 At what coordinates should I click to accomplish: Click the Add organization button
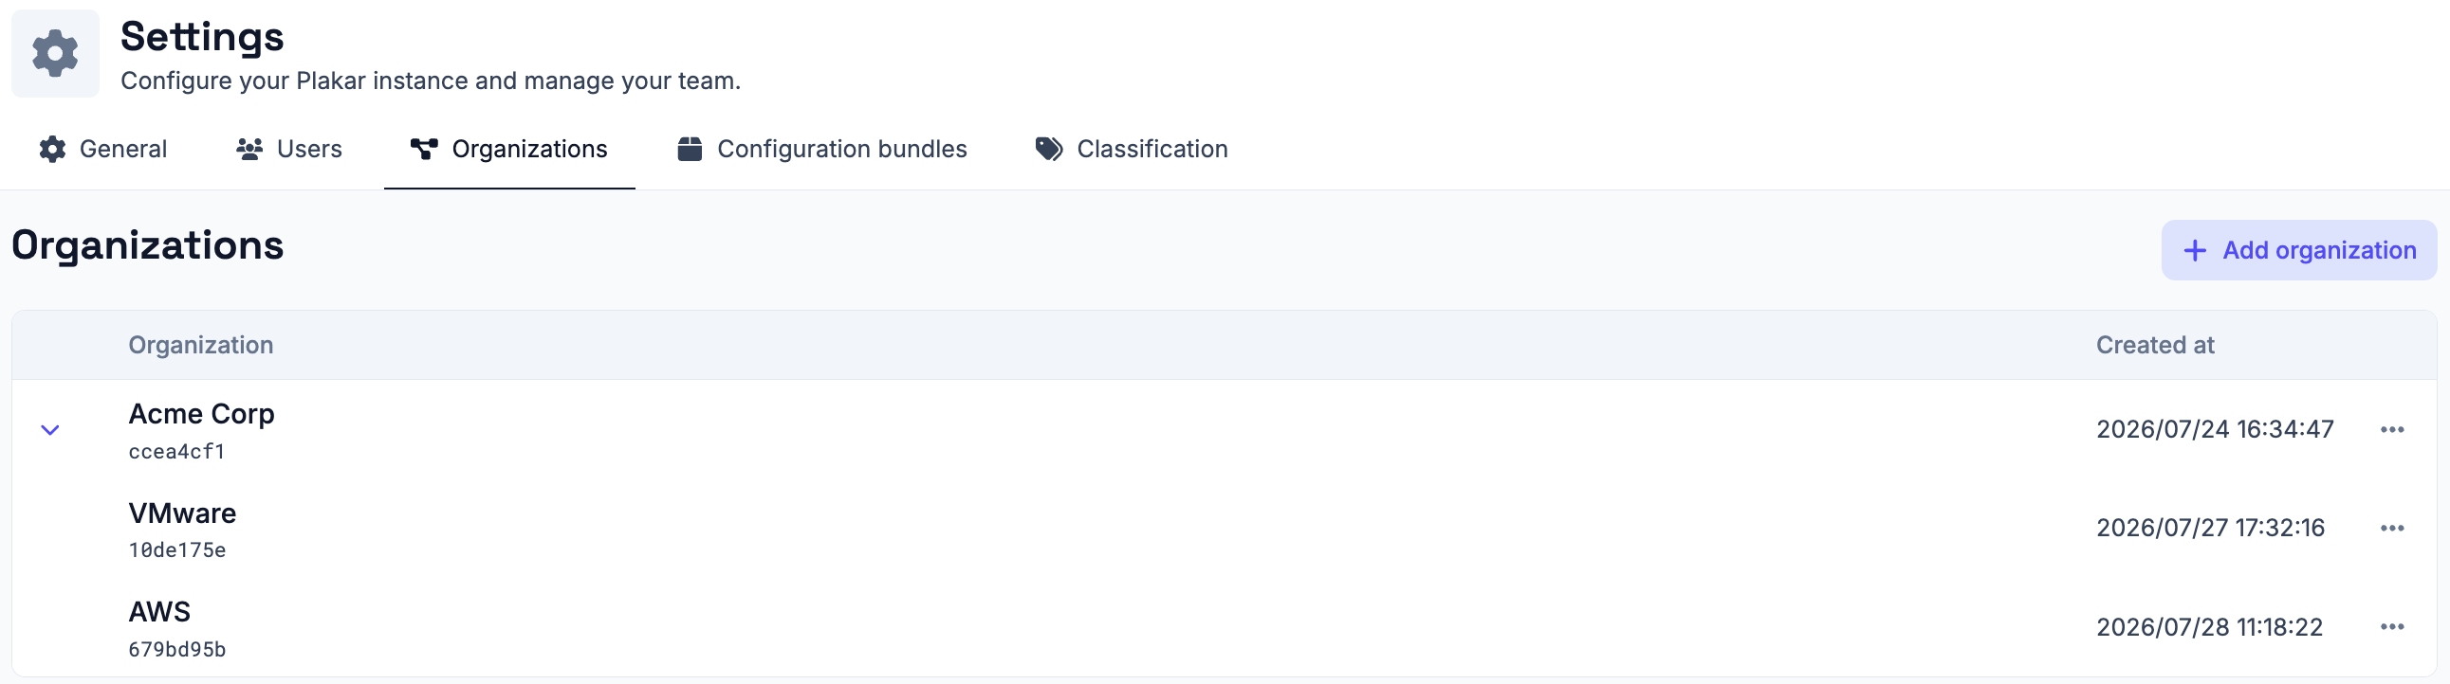[2299, 251]
